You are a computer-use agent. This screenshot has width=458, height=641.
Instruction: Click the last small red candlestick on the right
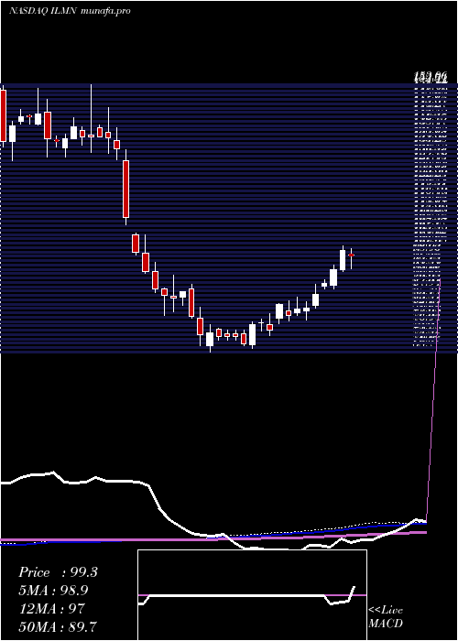(351, 255)
